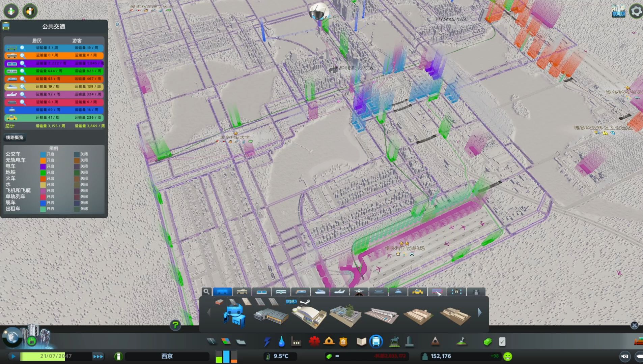This screenshot has height=364, width=643.
Task: Click the cable car icon in the blue row
Action: tap(11, 110)
